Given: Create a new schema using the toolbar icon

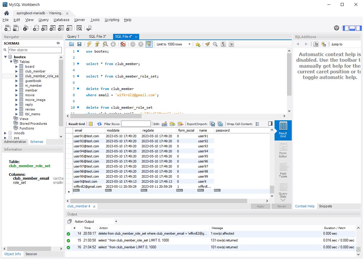Looking at the screenshot, I should click(36, 28).
